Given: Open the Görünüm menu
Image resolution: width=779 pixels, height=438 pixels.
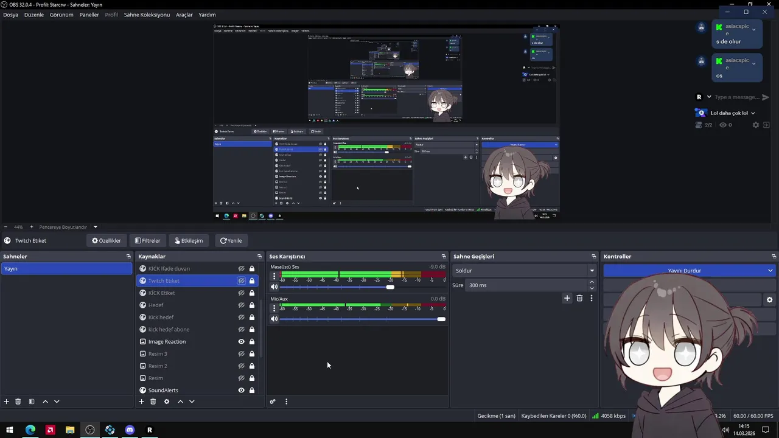Looking at the screenshot, I should click(61, 15).
